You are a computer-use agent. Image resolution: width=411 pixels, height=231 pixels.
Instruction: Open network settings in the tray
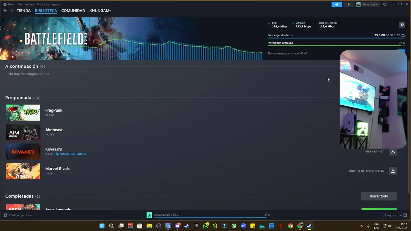pos(384,226)
